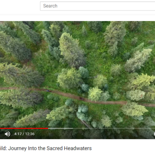Click the total duration 12:36 in the player

coord(30,134)
